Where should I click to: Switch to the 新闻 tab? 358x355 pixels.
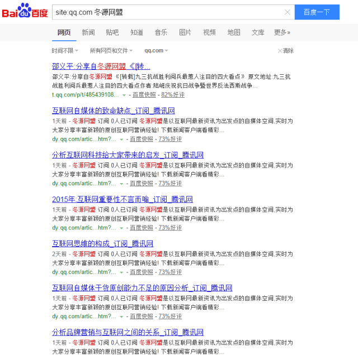[88, 32]
